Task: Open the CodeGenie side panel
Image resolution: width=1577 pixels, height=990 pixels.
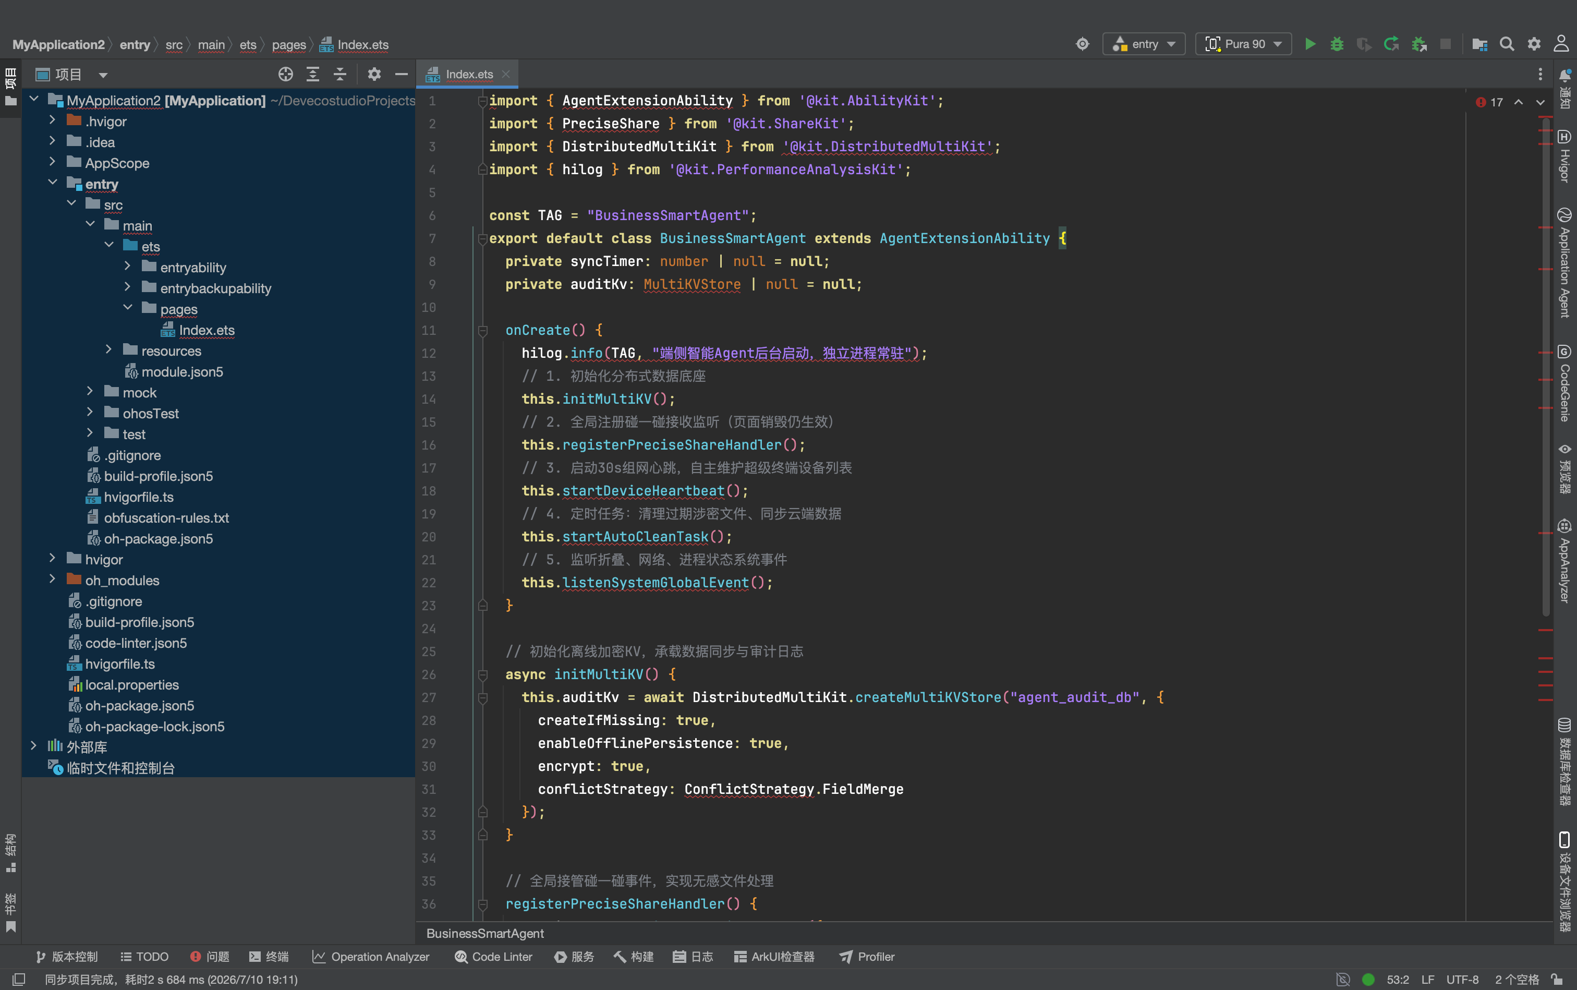Action: pyautogui.click(x=1564, y=382)
